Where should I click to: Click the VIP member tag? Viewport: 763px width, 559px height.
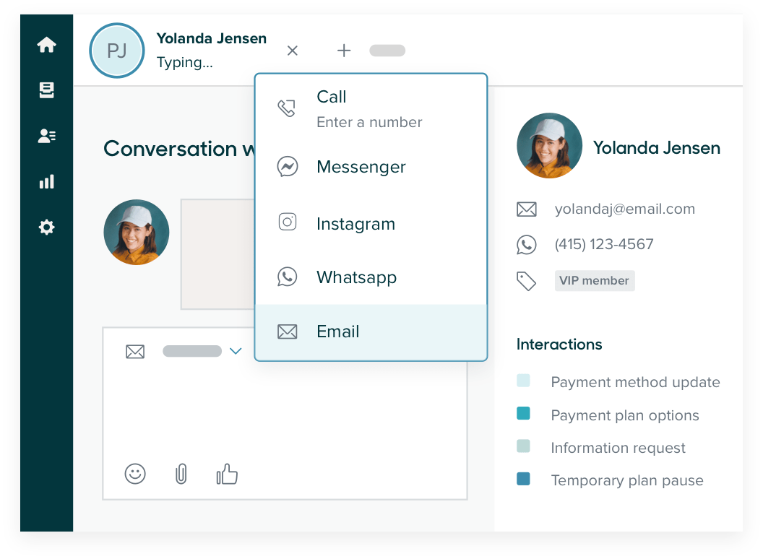595,281
